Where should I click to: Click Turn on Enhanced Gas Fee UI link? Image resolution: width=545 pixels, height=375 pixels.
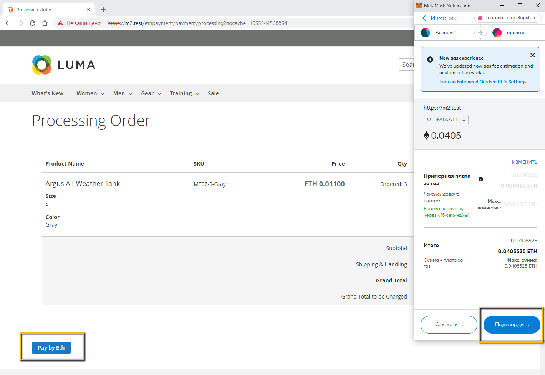[483, 82]
